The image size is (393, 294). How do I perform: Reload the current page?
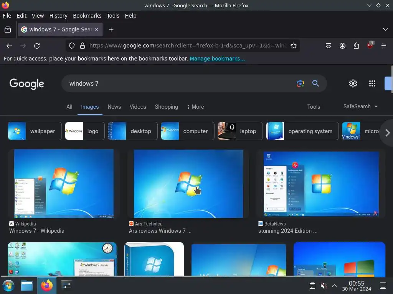coord(37,46)
